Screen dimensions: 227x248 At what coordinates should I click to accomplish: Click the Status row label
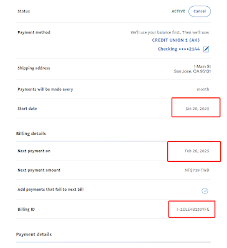[x=24, y=11]
